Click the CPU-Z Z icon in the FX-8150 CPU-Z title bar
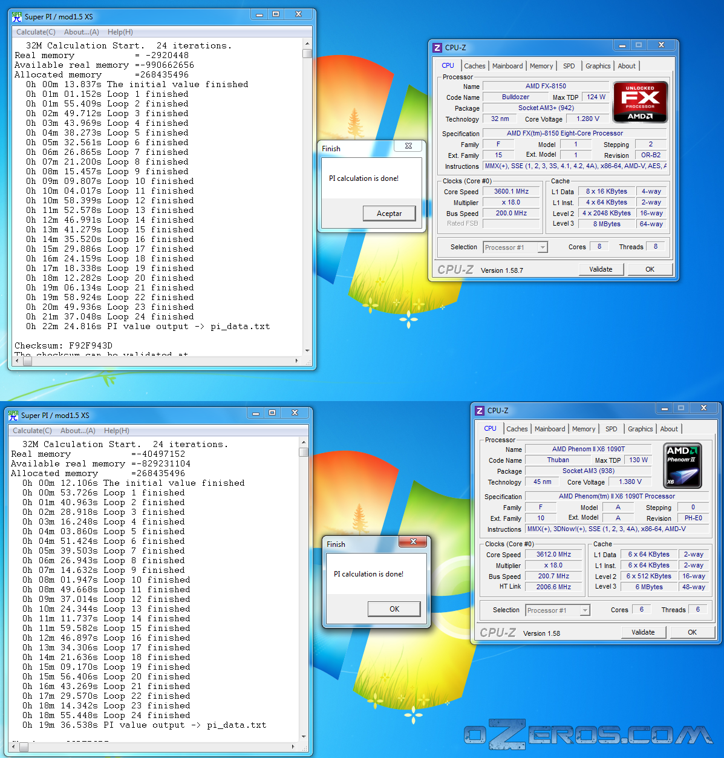Screen dimensions: 724x758 click(x=437, y=48)
